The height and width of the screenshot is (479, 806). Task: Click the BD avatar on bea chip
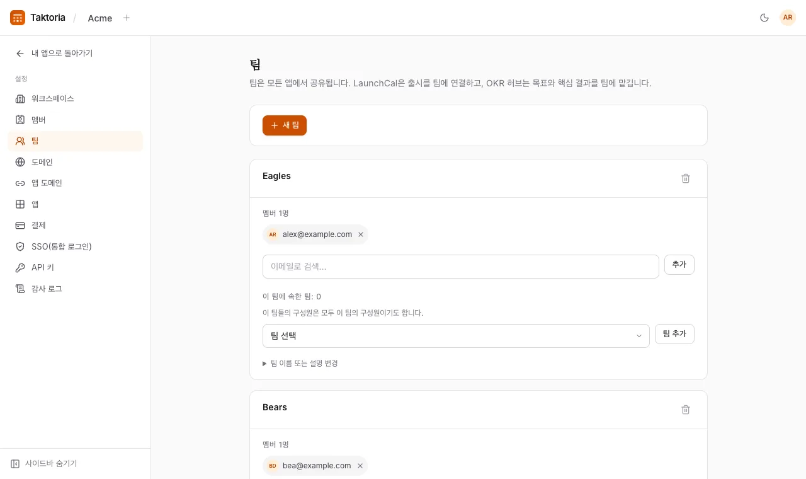[x=273, y=466]
